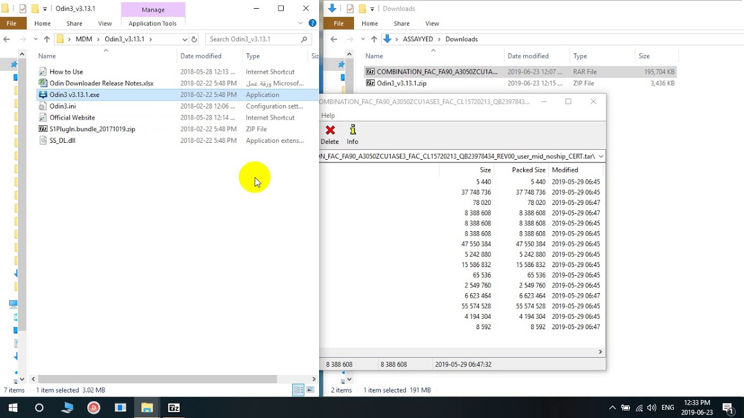The height and width of the screenshot is (418, 744).
Task: Select the SS_DL.dll file
Action: 56,140
